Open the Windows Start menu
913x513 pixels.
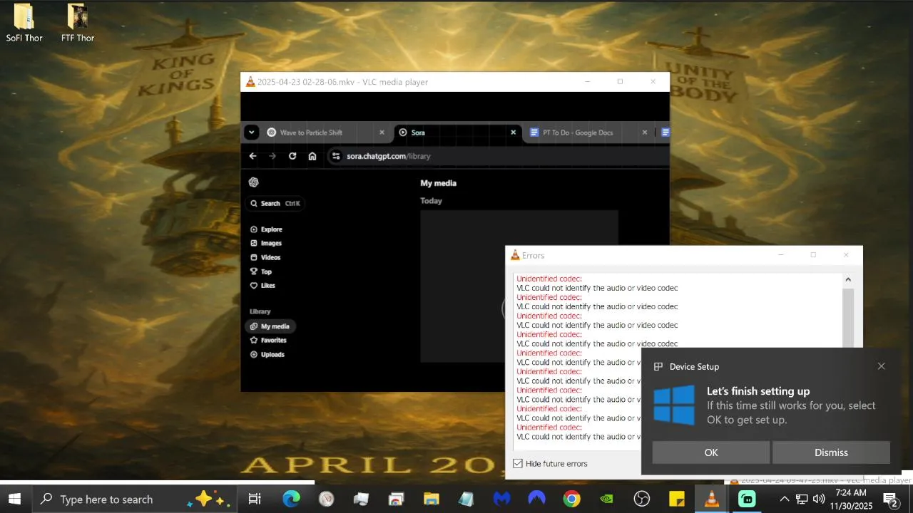(14, 499)
